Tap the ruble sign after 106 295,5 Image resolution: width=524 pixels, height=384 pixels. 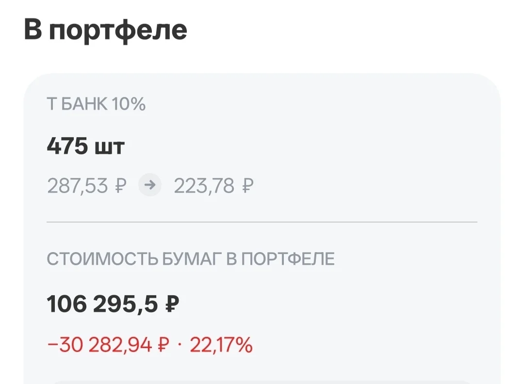[x=172, y=304]
